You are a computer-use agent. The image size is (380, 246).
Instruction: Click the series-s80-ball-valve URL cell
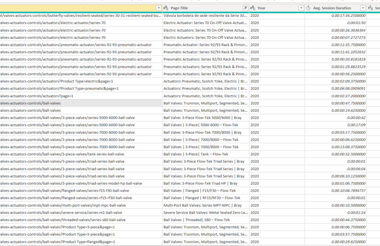click(x=81, y=220)
